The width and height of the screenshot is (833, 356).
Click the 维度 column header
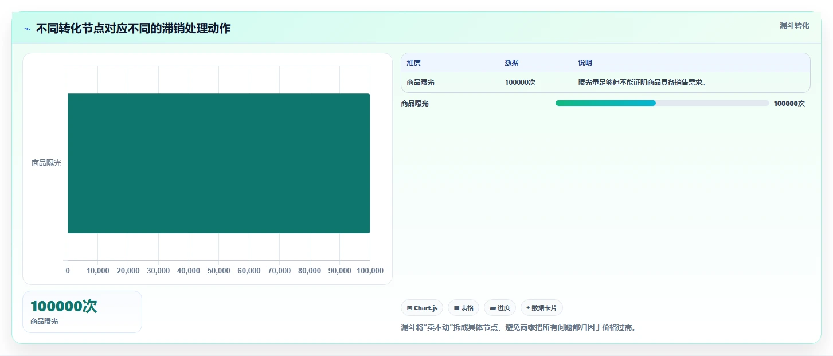click(x=413, y=63)
